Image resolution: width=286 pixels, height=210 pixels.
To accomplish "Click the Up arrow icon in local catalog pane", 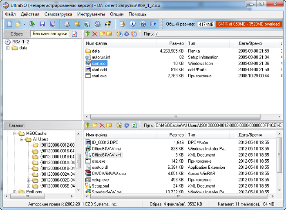I will [x=87, y=125].
